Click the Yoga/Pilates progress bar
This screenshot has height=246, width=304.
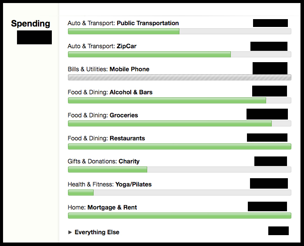click(x=179, y=193)
